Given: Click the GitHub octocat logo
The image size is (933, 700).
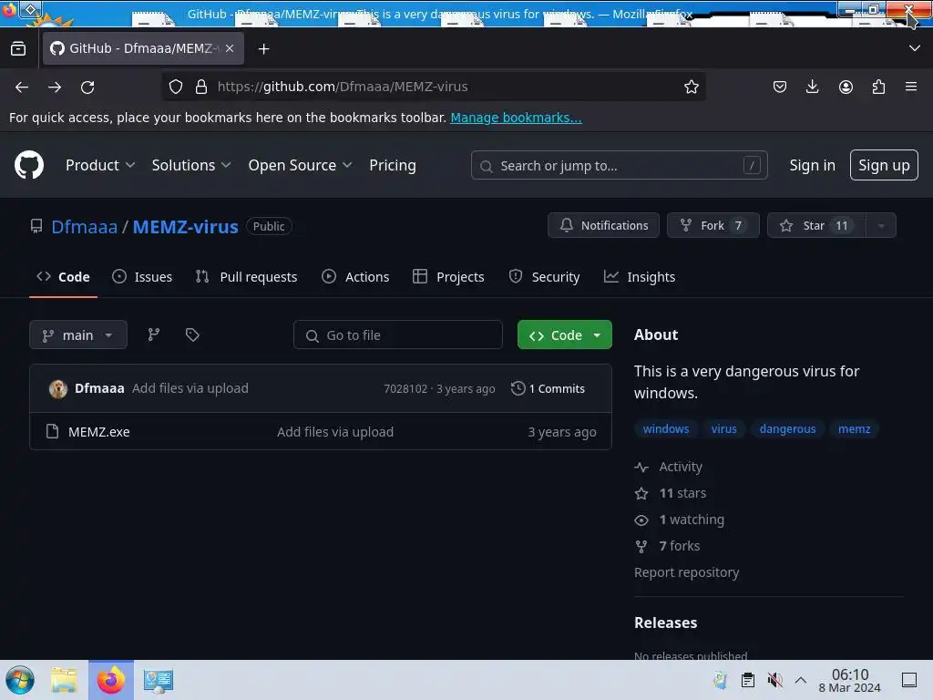Looking at the screenshot, I should pyautogui.click(x=29, y=165).
